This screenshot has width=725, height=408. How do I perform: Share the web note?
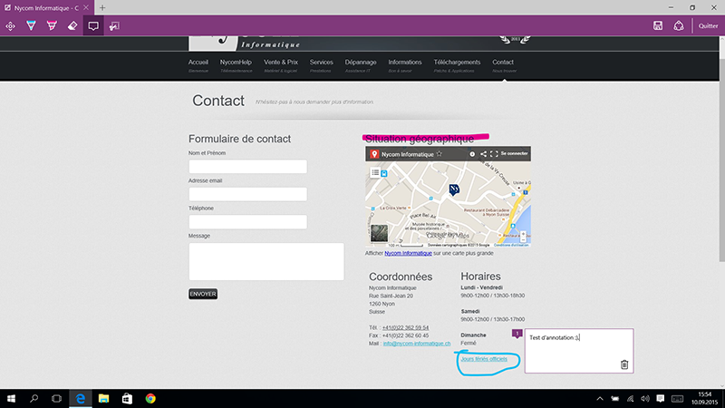[x=678, y=26]
